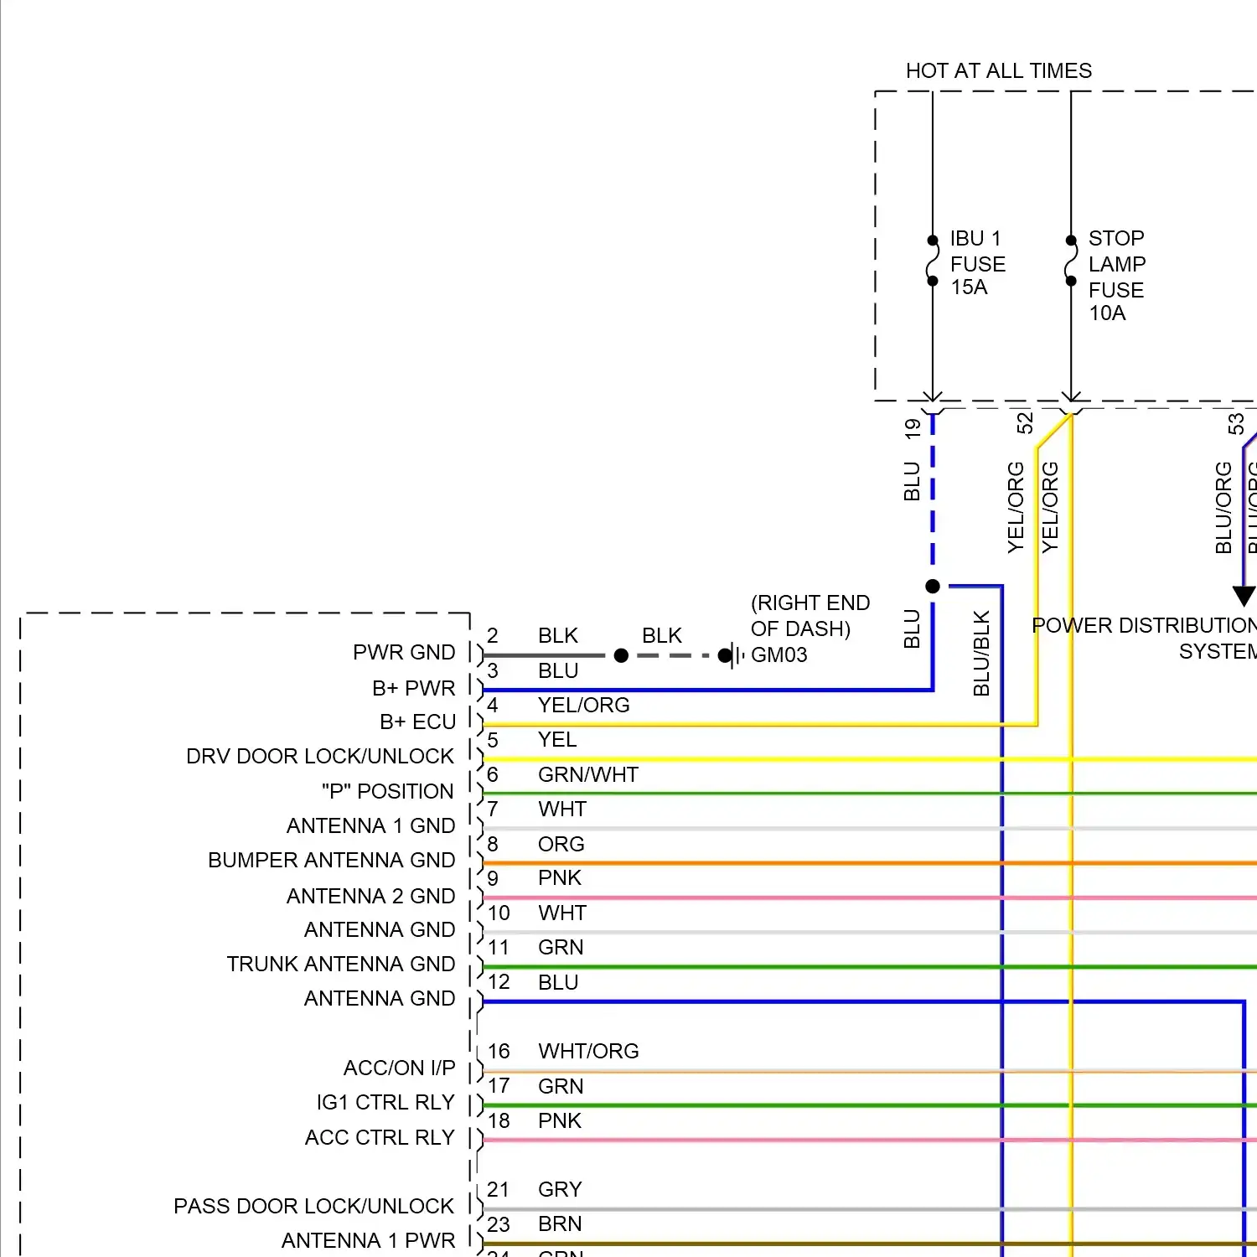Click pin 23 BRN wire label
1257x1257 pixels.
coord(560,1224)
